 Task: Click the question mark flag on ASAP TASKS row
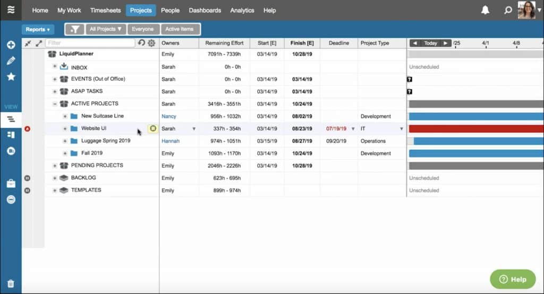[x=410, y=91]
